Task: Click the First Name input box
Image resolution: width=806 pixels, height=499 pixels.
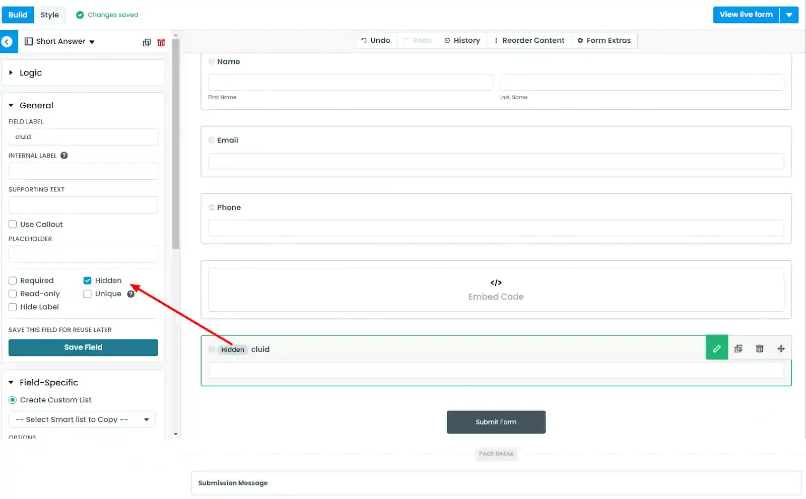Action: (351, 83)
